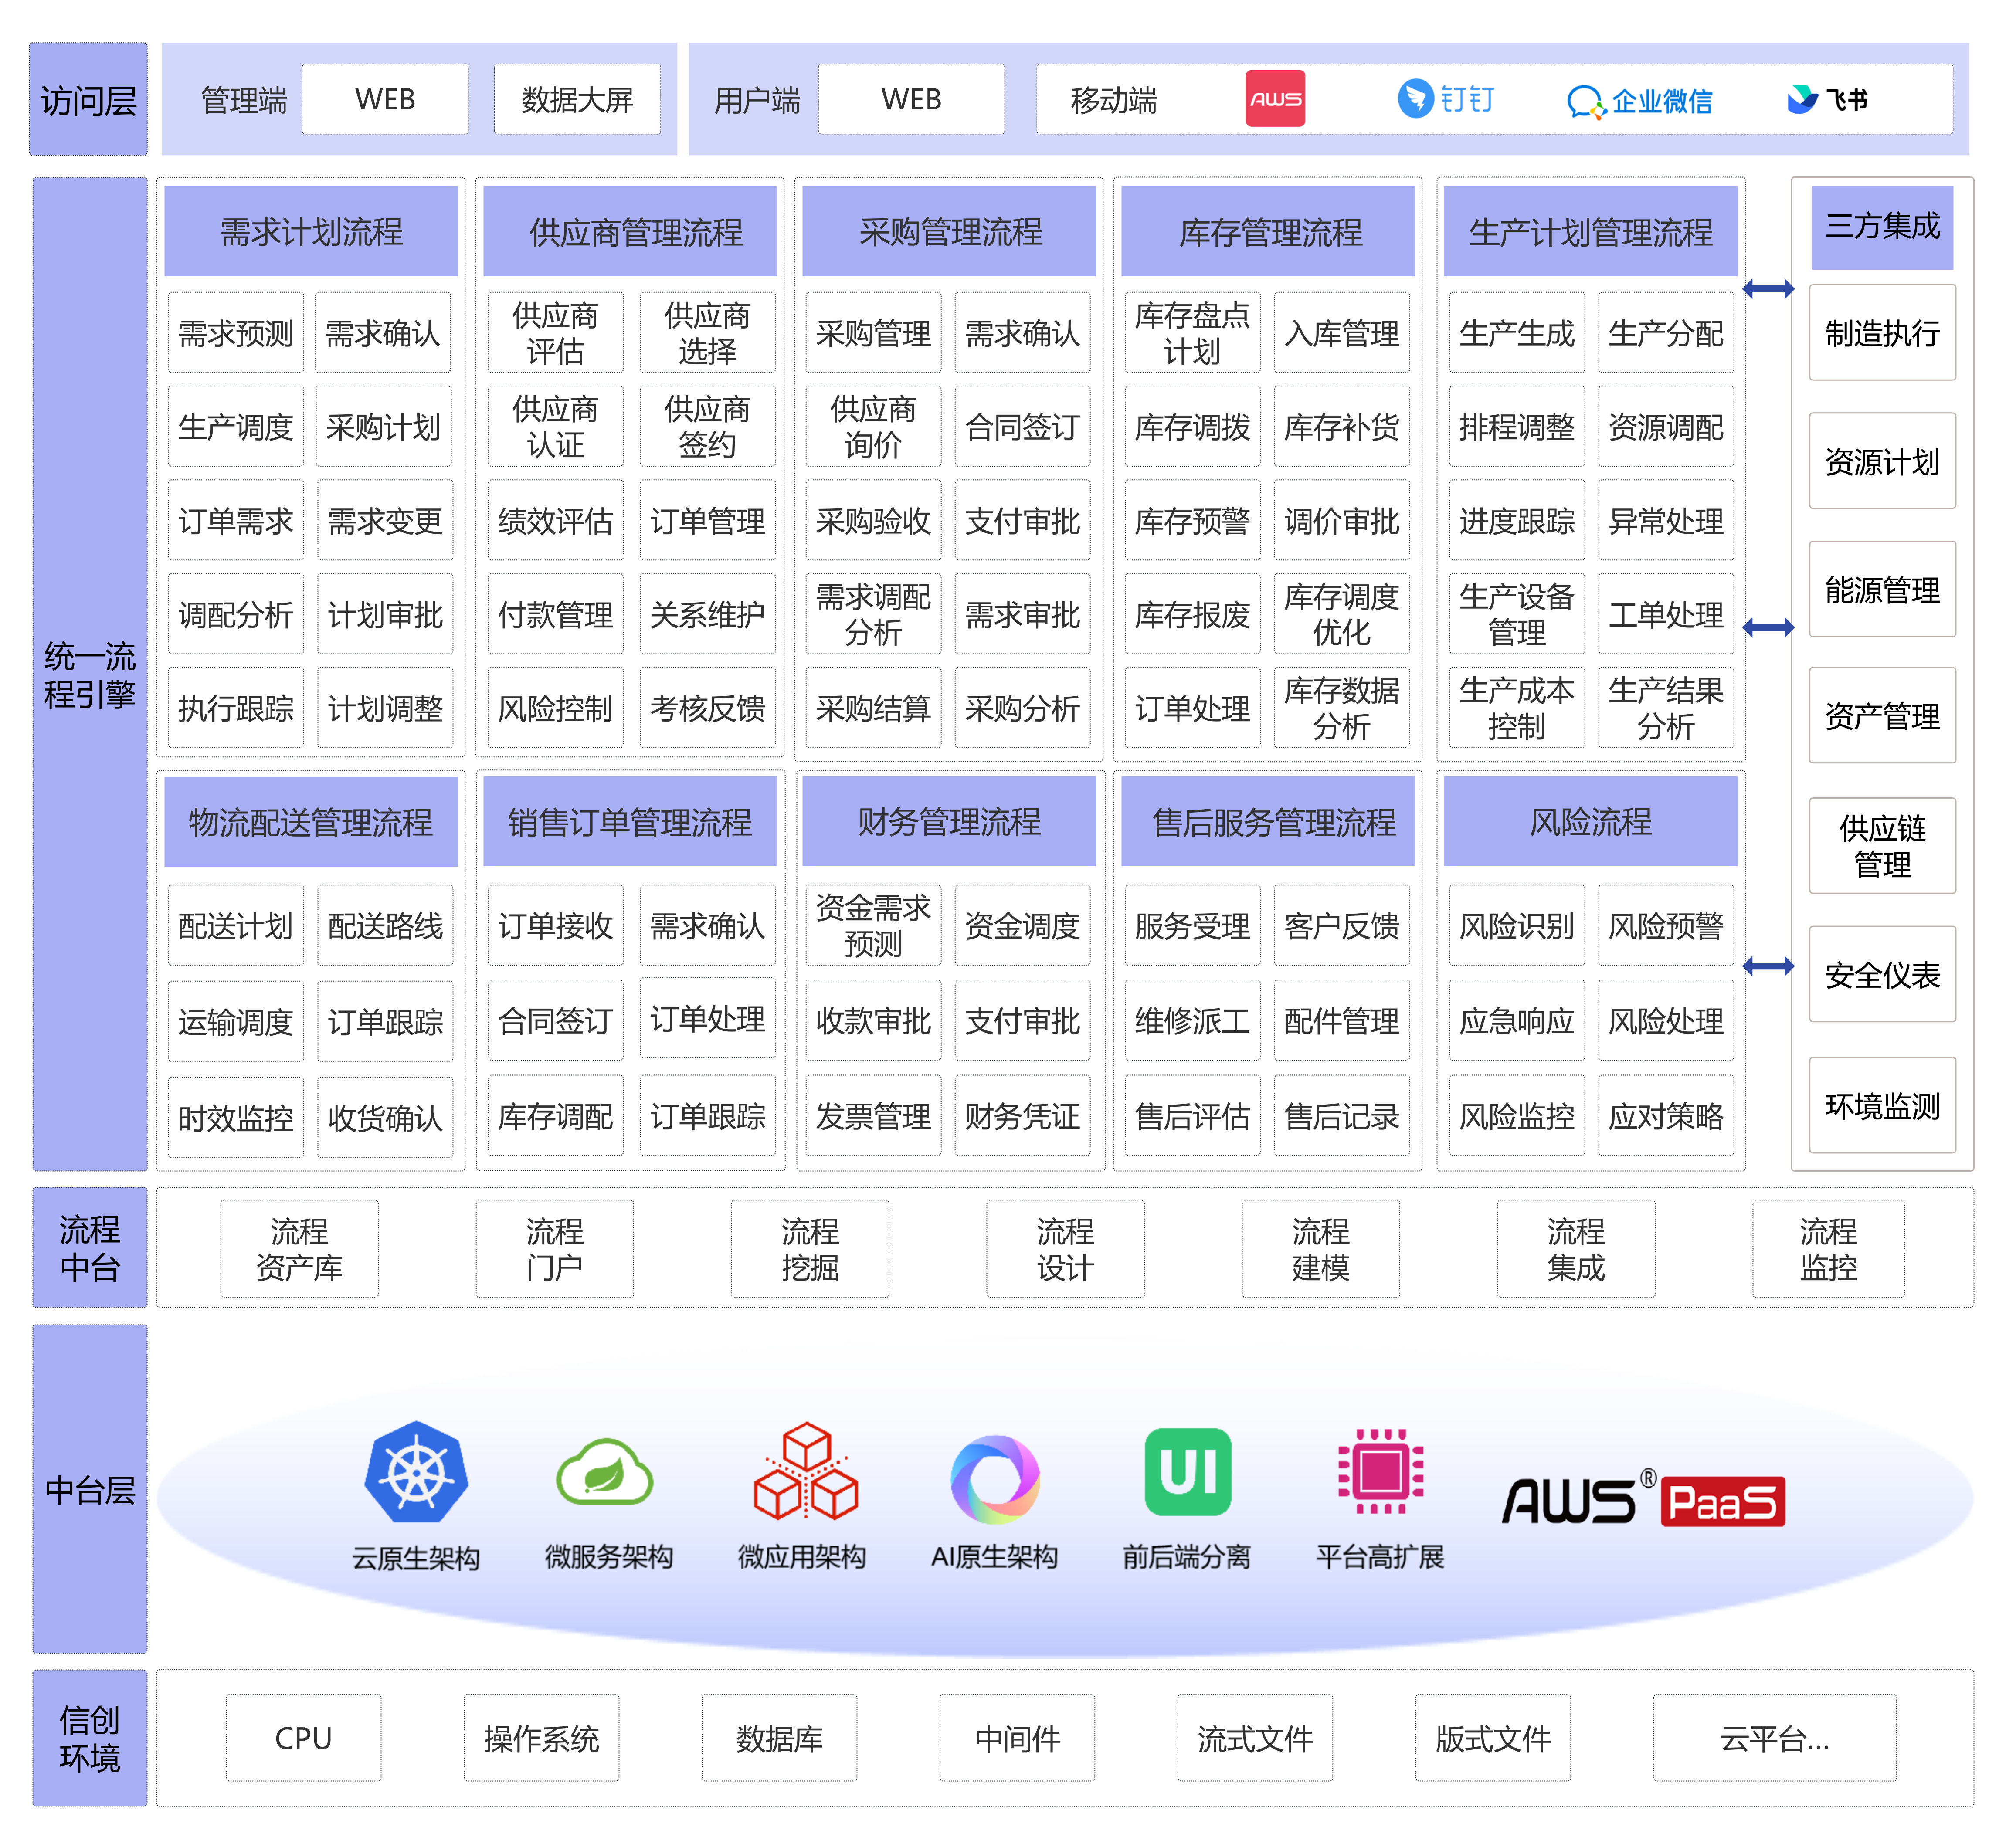
Task: Open the 管理端 WEB box
Action: coord(385,99)
